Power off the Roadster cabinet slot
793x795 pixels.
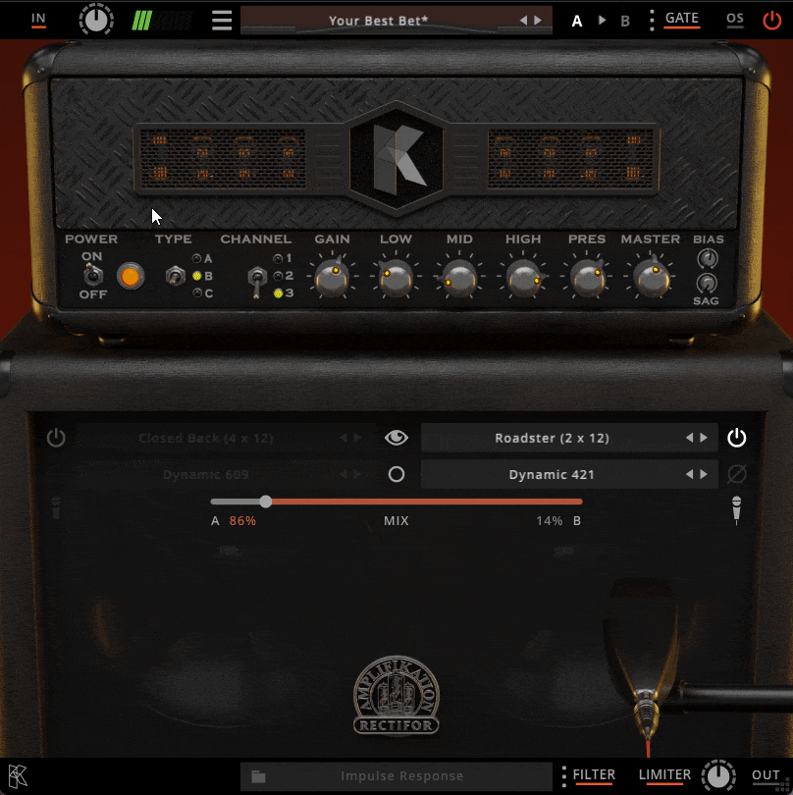(737, 438)
